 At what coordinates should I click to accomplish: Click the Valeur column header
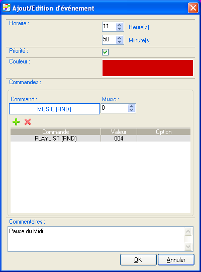pos(119,132)
